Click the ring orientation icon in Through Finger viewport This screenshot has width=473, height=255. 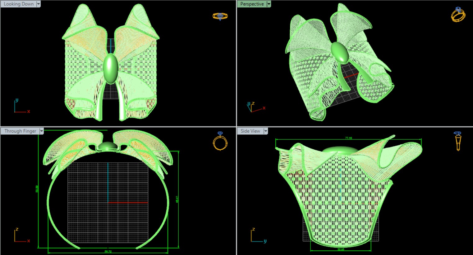click(x=220, y=141)
